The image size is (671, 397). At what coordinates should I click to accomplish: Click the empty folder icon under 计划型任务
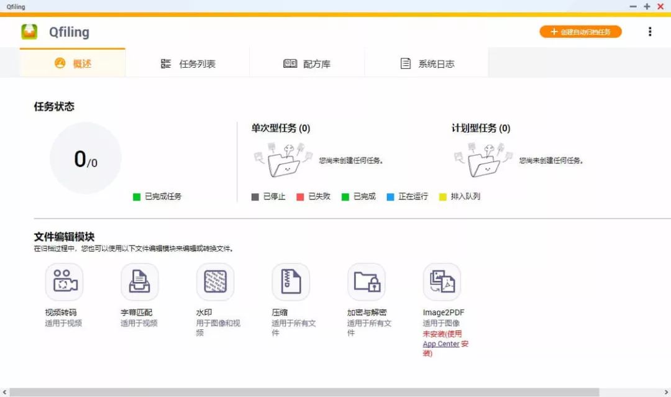(x=483, y=160)
